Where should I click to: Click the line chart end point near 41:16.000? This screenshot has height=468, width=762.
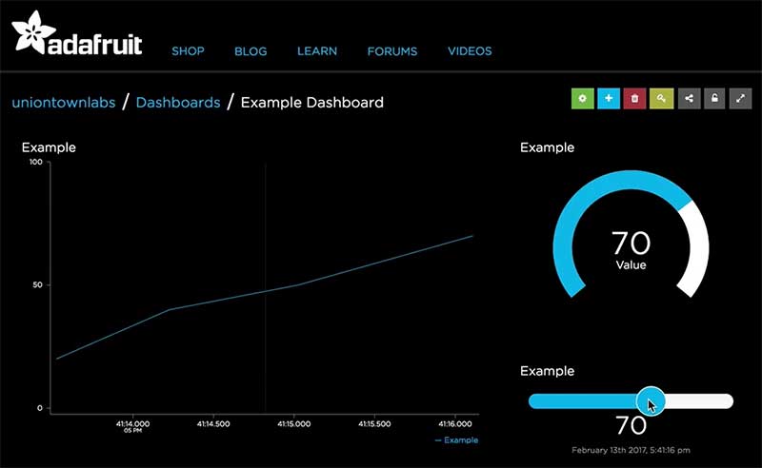472,236
